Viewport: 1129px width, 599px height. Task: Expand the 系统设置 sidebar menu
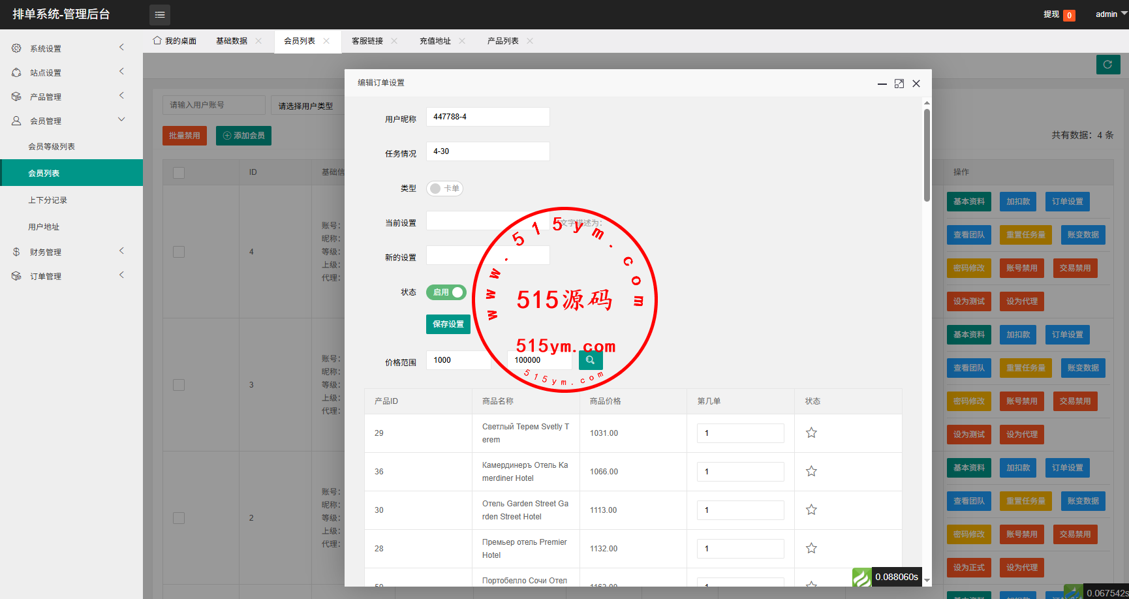[x=71, y=48]
